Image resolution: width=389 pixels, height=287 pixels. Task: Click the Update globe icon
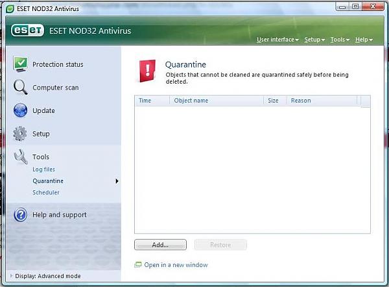20,110
